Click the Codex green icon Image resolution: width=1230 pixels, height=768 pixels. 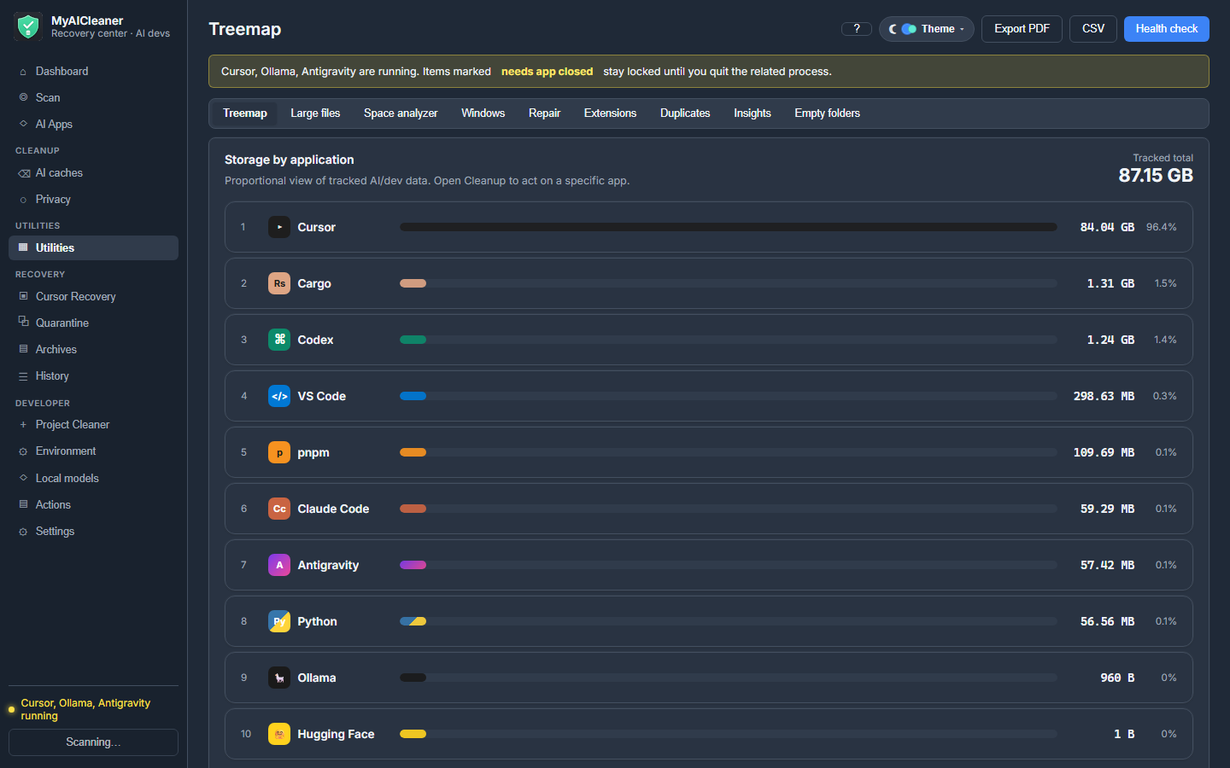(x=279, y=340)
